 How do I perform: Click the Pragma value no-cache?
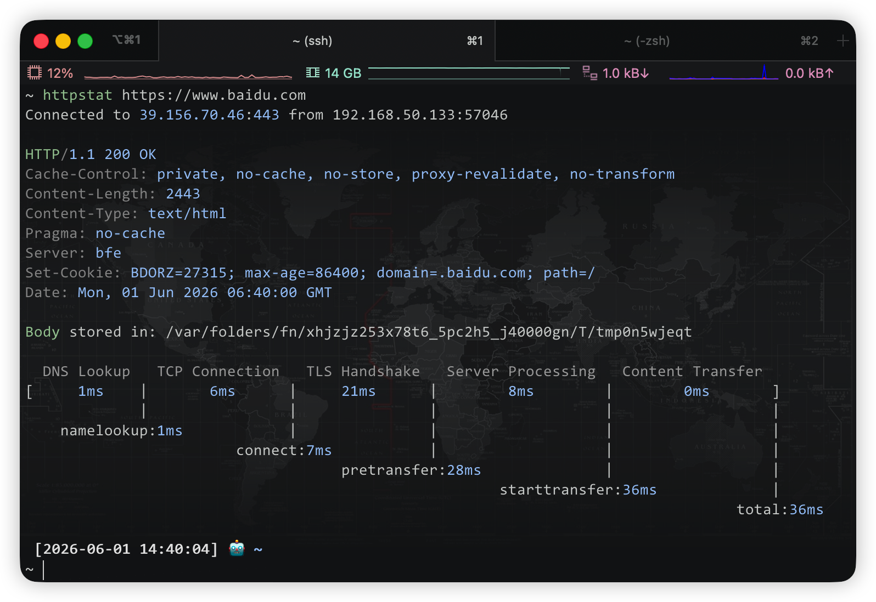point(130,233)
